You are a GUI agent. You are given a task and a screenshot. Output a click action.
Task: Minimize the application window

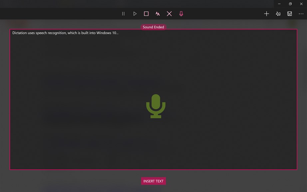(279, 4)
